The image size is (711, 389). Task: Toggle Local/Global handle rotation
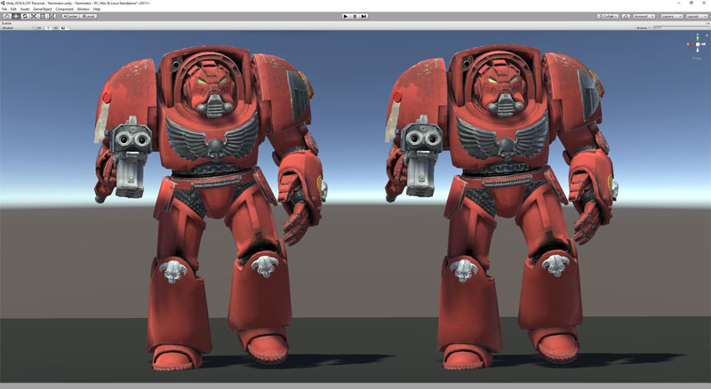pos(89,16)
